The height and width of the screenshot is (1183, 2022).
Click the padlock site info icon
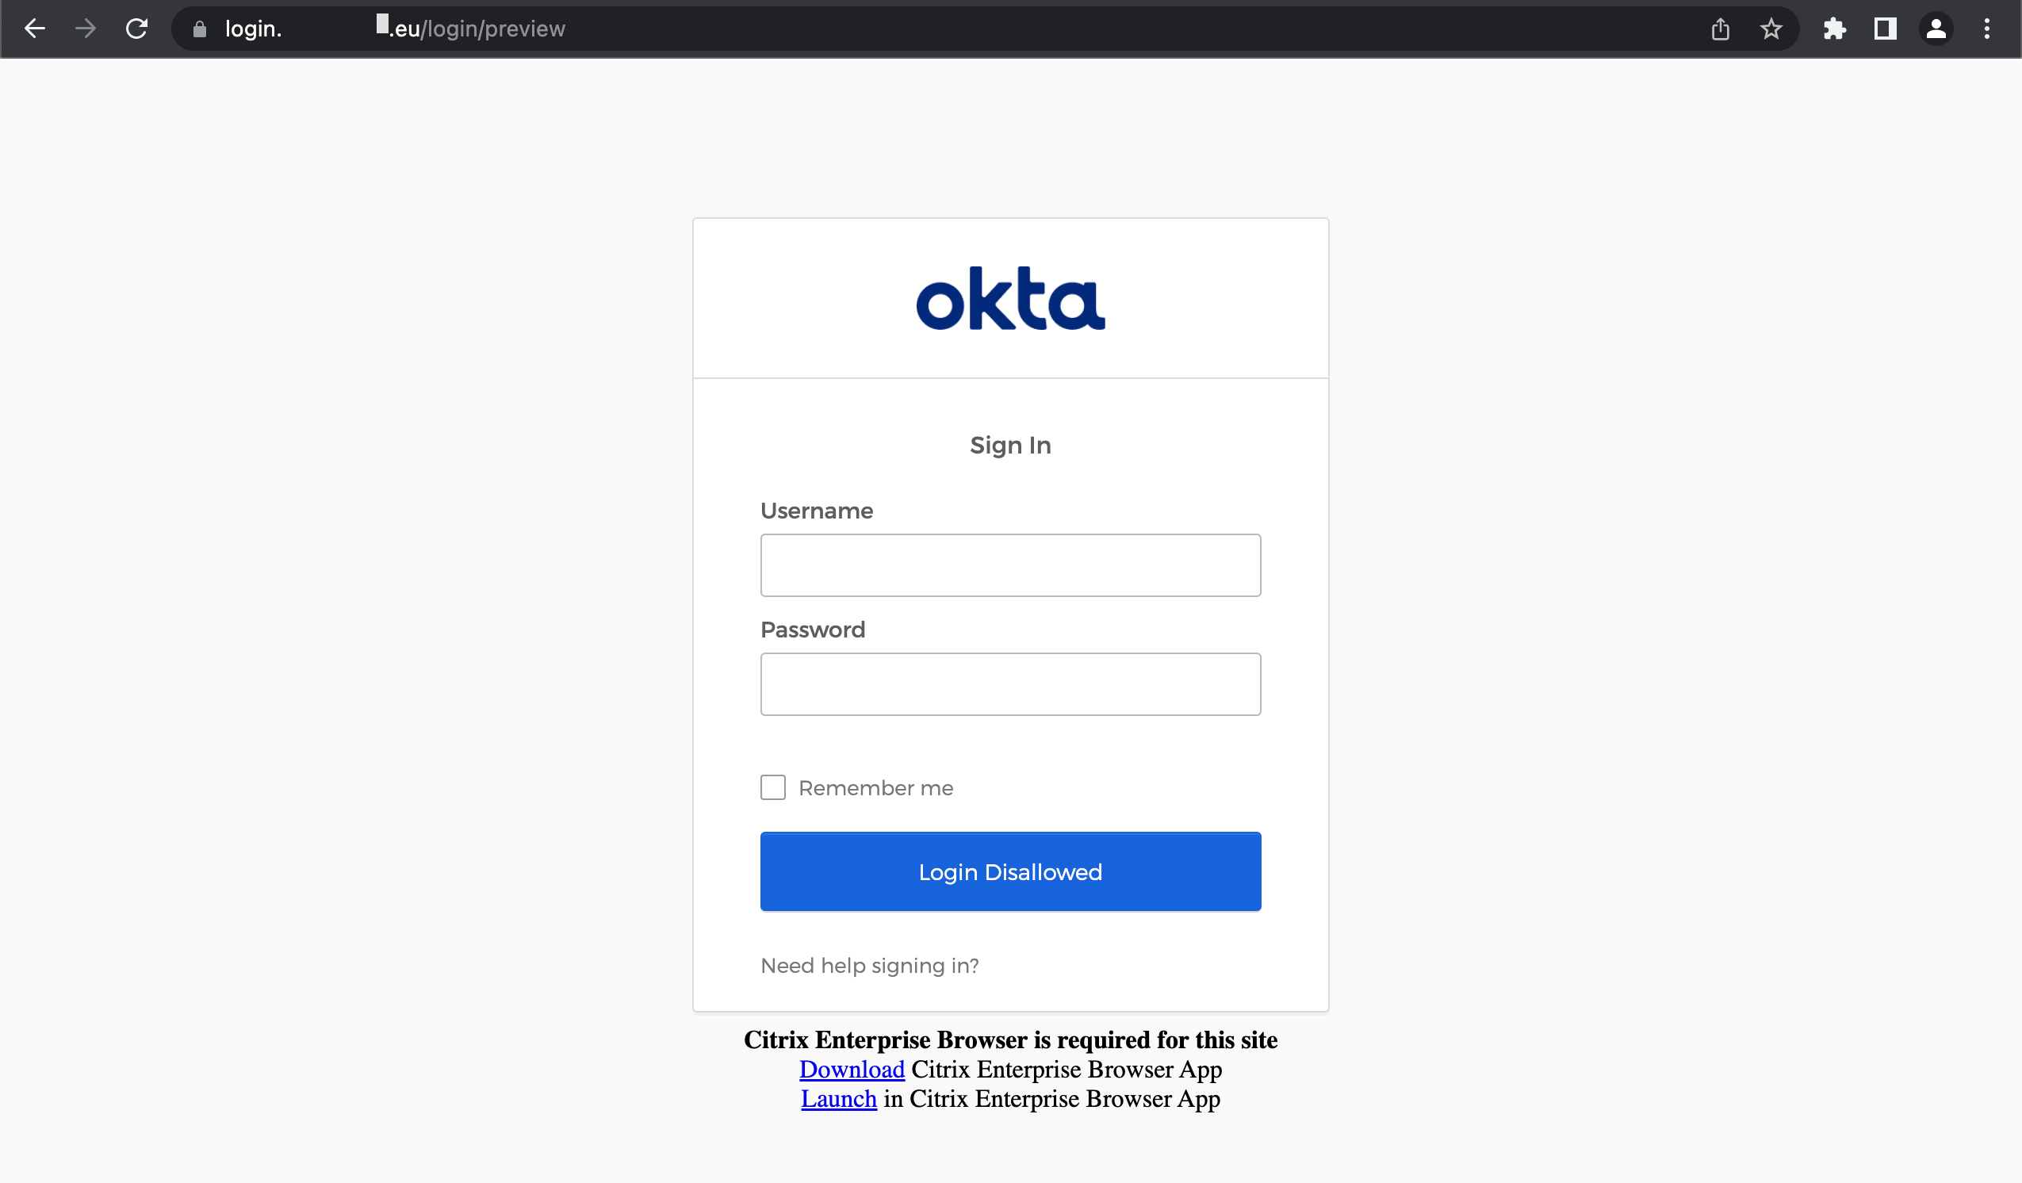200,29
